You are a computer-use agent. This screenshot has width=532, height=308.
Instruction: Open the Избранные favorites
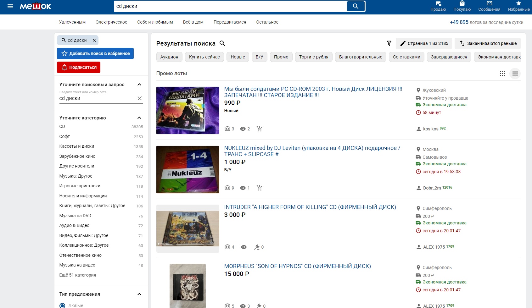pyautogui.click(x=519, y=6)
